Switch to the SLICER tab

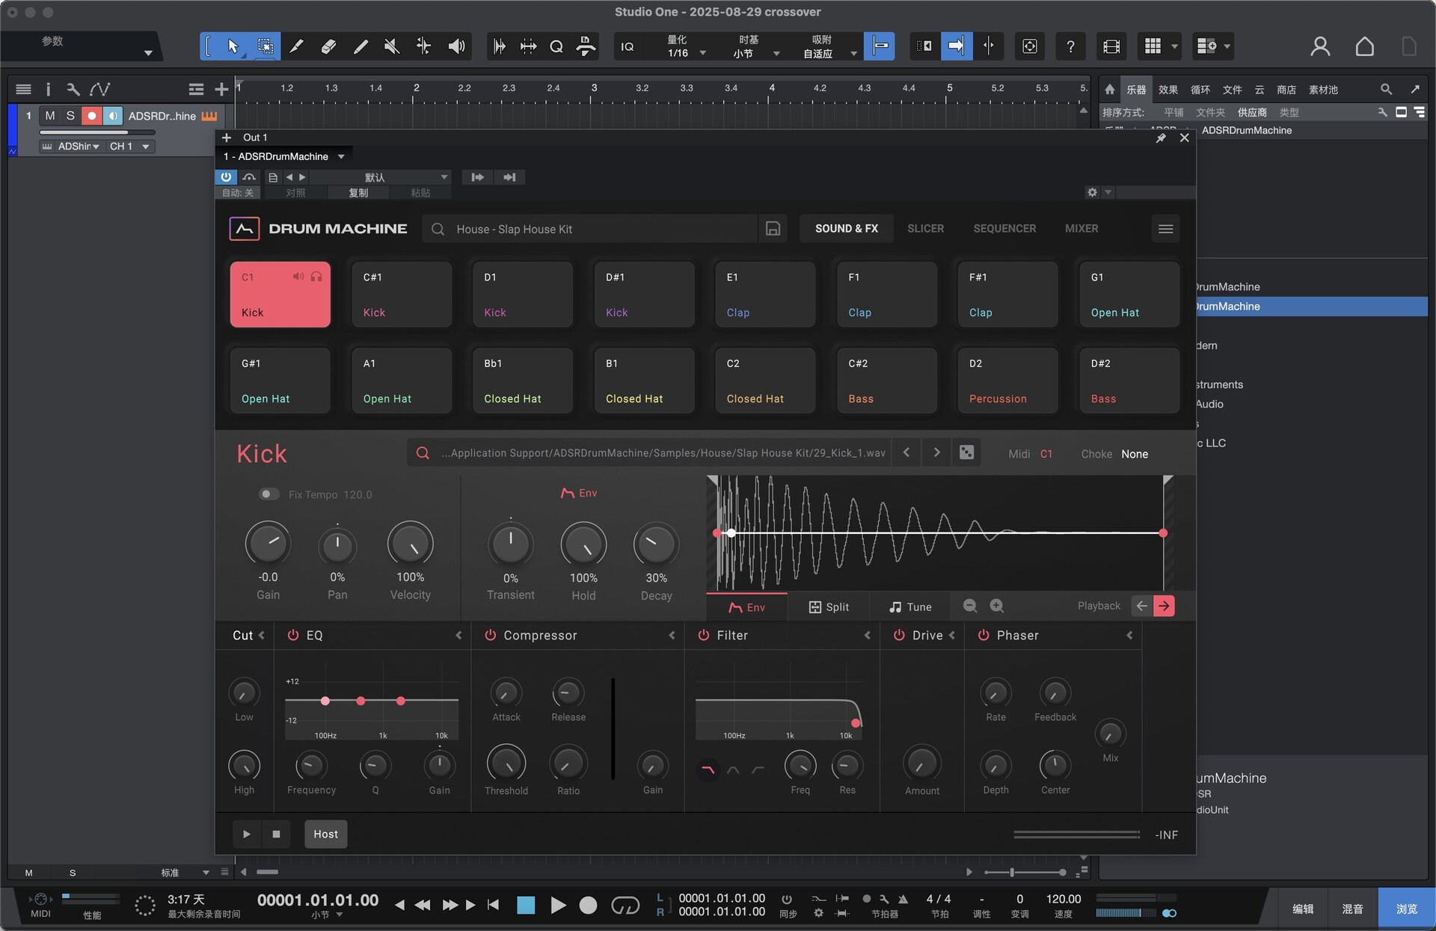pos(925,229)
